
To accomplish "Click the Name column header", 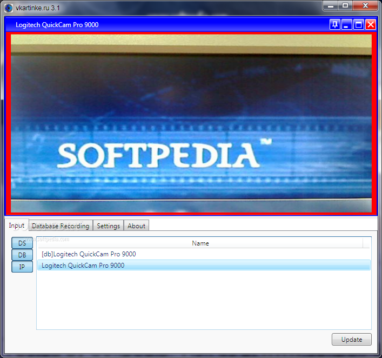I will point(200,243).
